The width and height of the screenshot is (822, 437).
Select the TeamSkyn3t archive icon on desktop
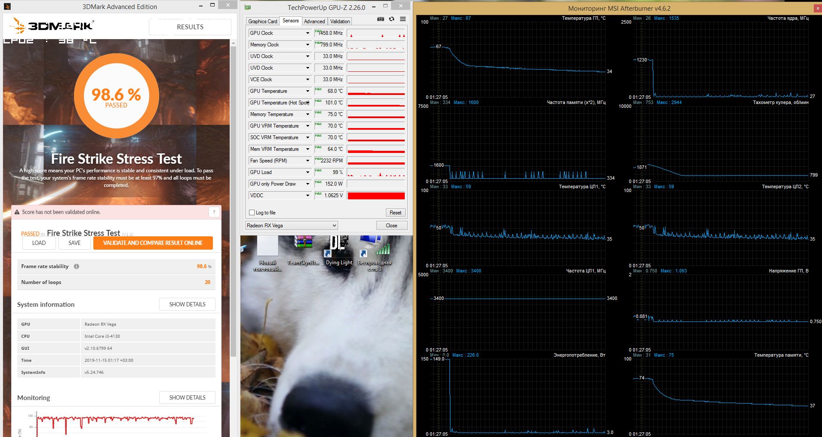click(x=303, y=251)
